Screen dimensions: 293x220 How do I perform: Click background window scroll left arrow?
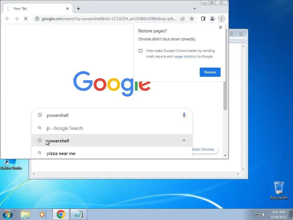coord(34,174)
